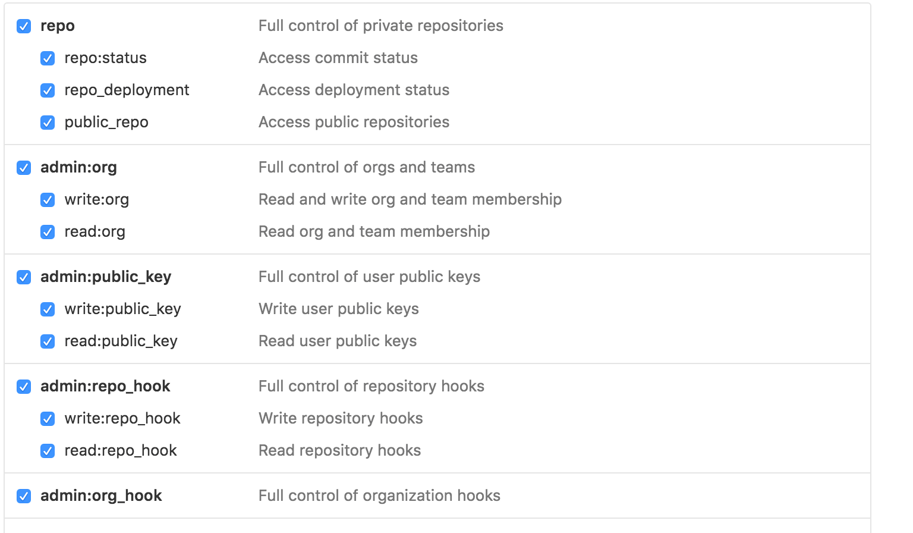
Task: Uncheck the repo scope checkbox
Action: point(24,26)
